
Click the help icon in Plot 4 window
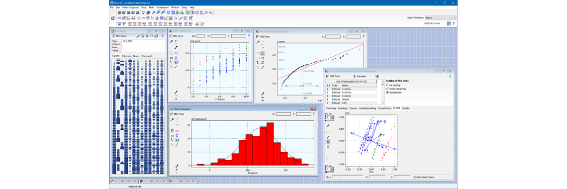click(x=363, y=36)
